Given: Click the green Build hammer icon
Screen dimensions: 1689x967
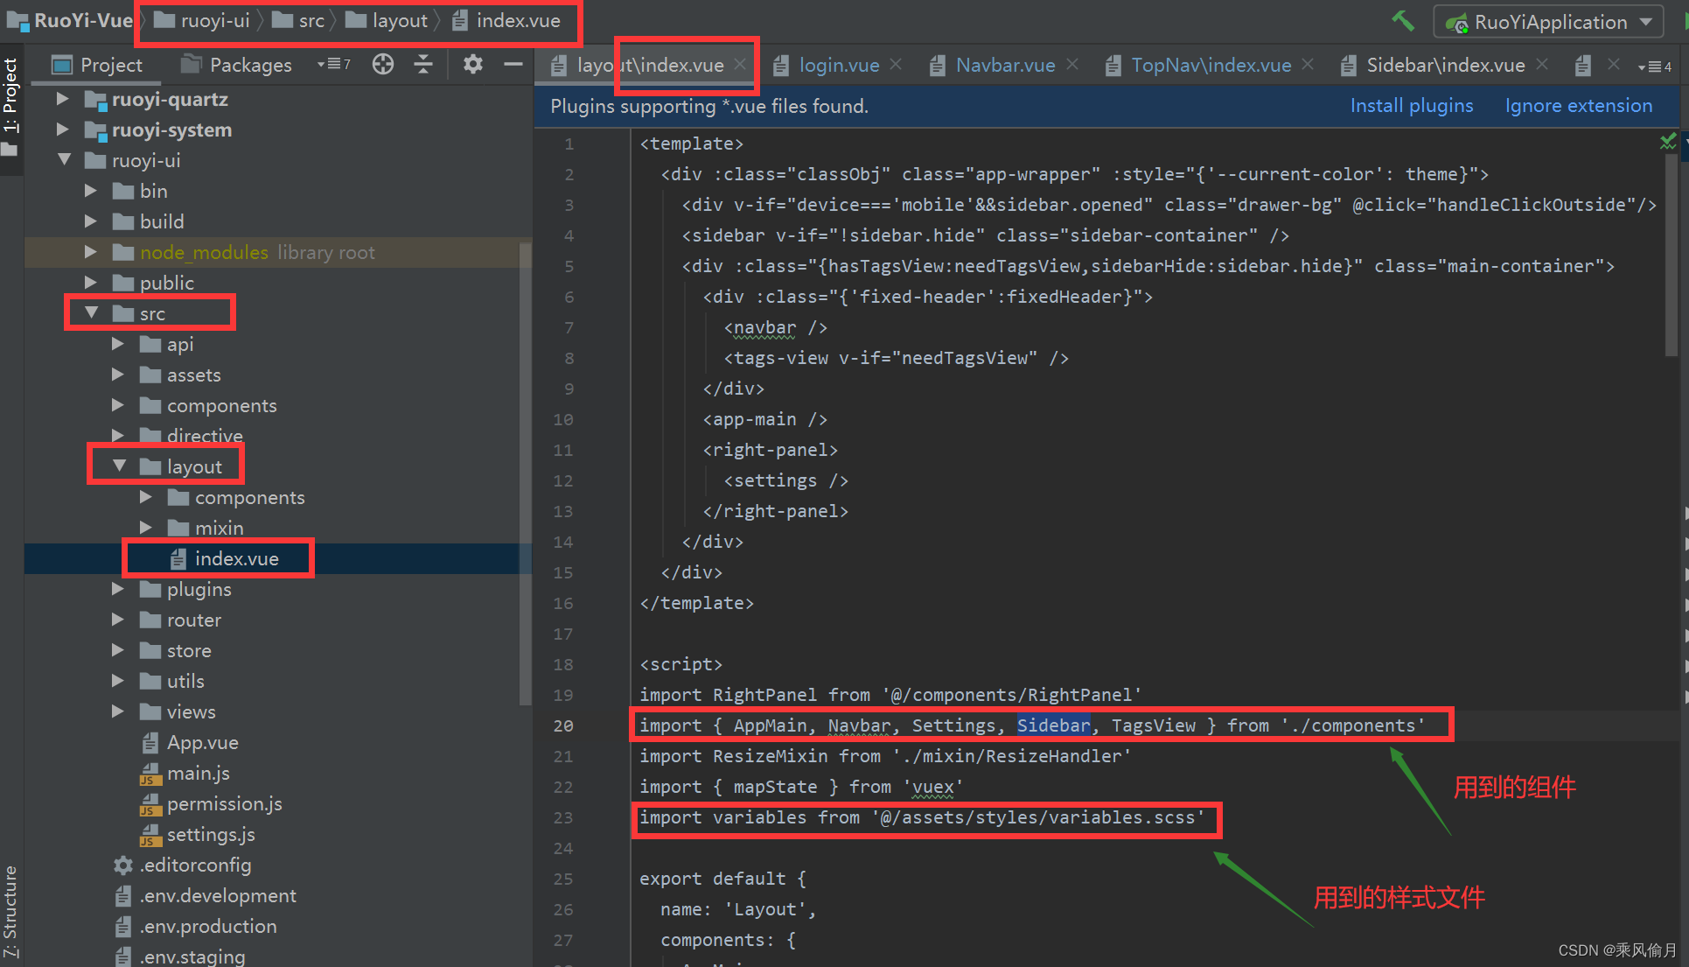Looking at the screenshot, I should (x=1402, y=21).
